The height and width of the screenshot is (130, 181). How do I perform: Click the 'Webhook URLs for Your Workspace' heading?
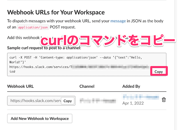coord(56,12)
